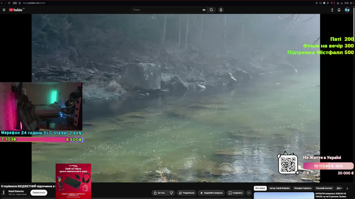Viewport: 355px width, 199px height.
Task: Click the 7 103₴ marathon progress bar
Action: pos(42,140)
